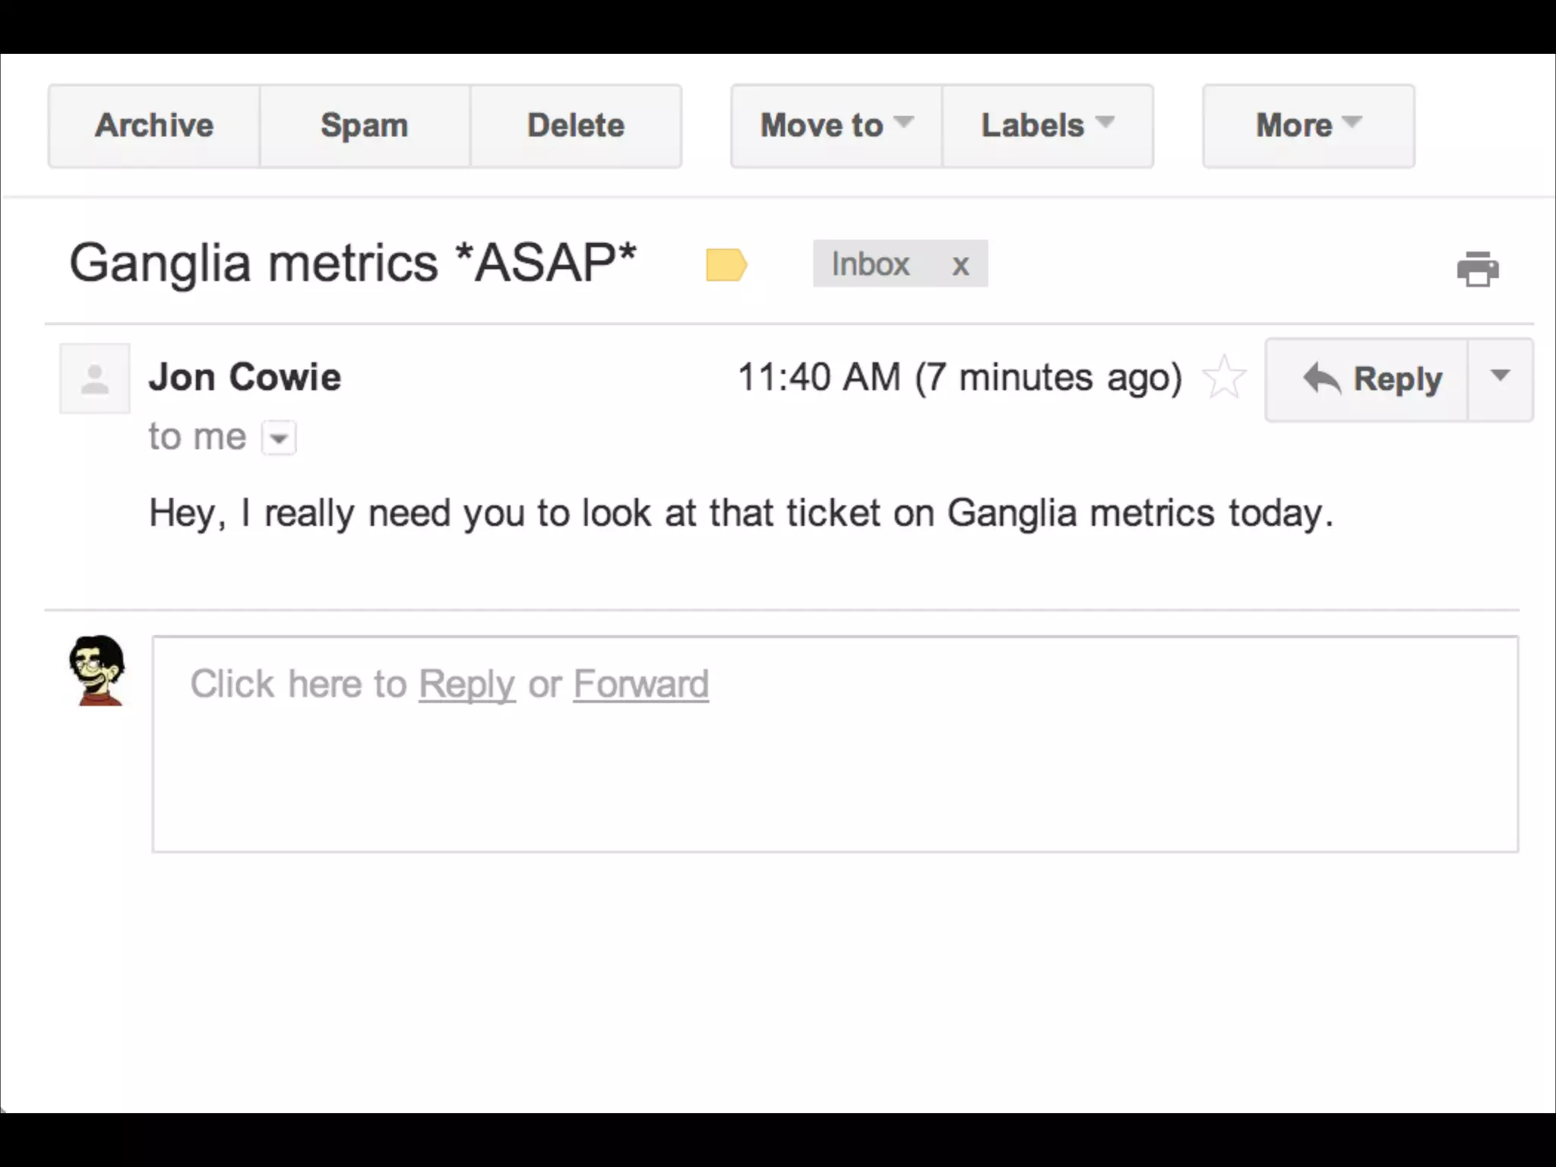Click the sender name Jon Cowie
This screenshot has height=1167, width=1556.
click(x=245, y=377)
